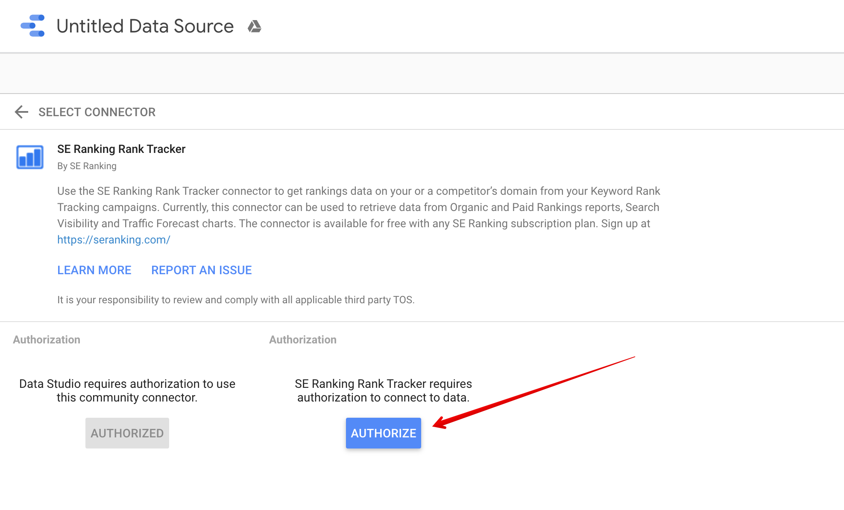Click the grey AUTHORIZED button
844x510 pixels.
[x=127, y=433]
